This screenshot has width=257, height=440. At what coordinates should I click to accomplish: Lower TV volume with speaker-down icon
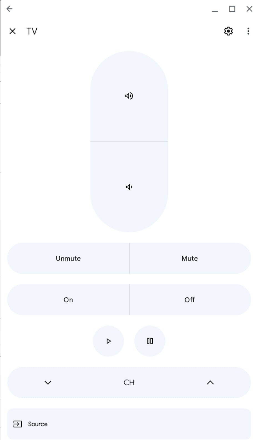click(129, 187)
